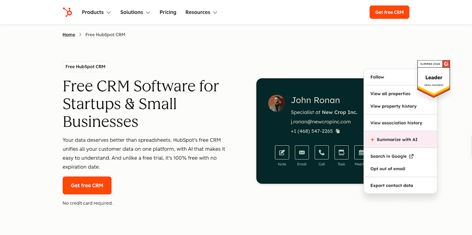Click the +1 (468) 547-2265 phone number
This screenshot has width=472, height=235.
[x=312, y=131]
